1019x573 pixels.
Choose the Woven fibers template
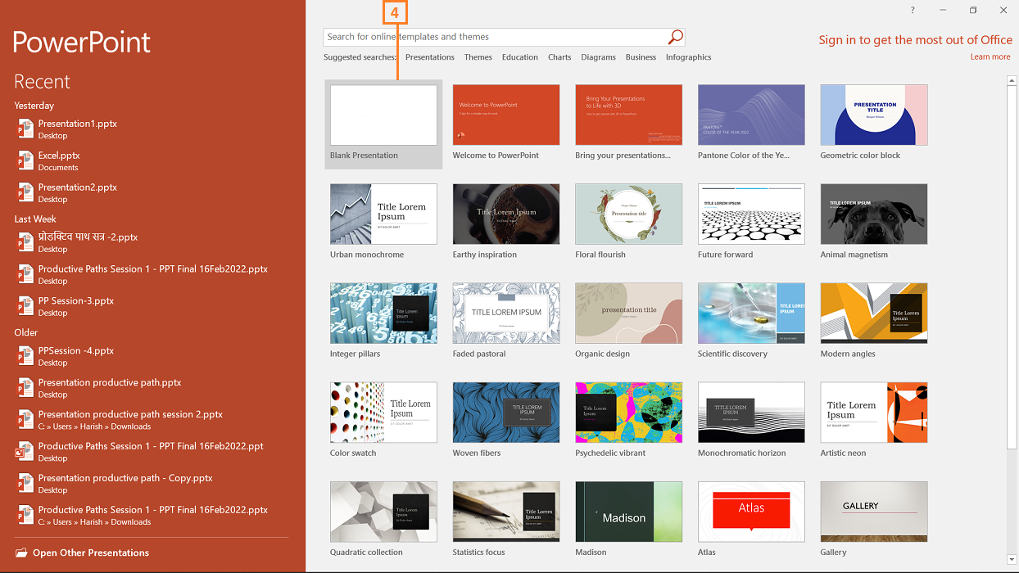506,413
